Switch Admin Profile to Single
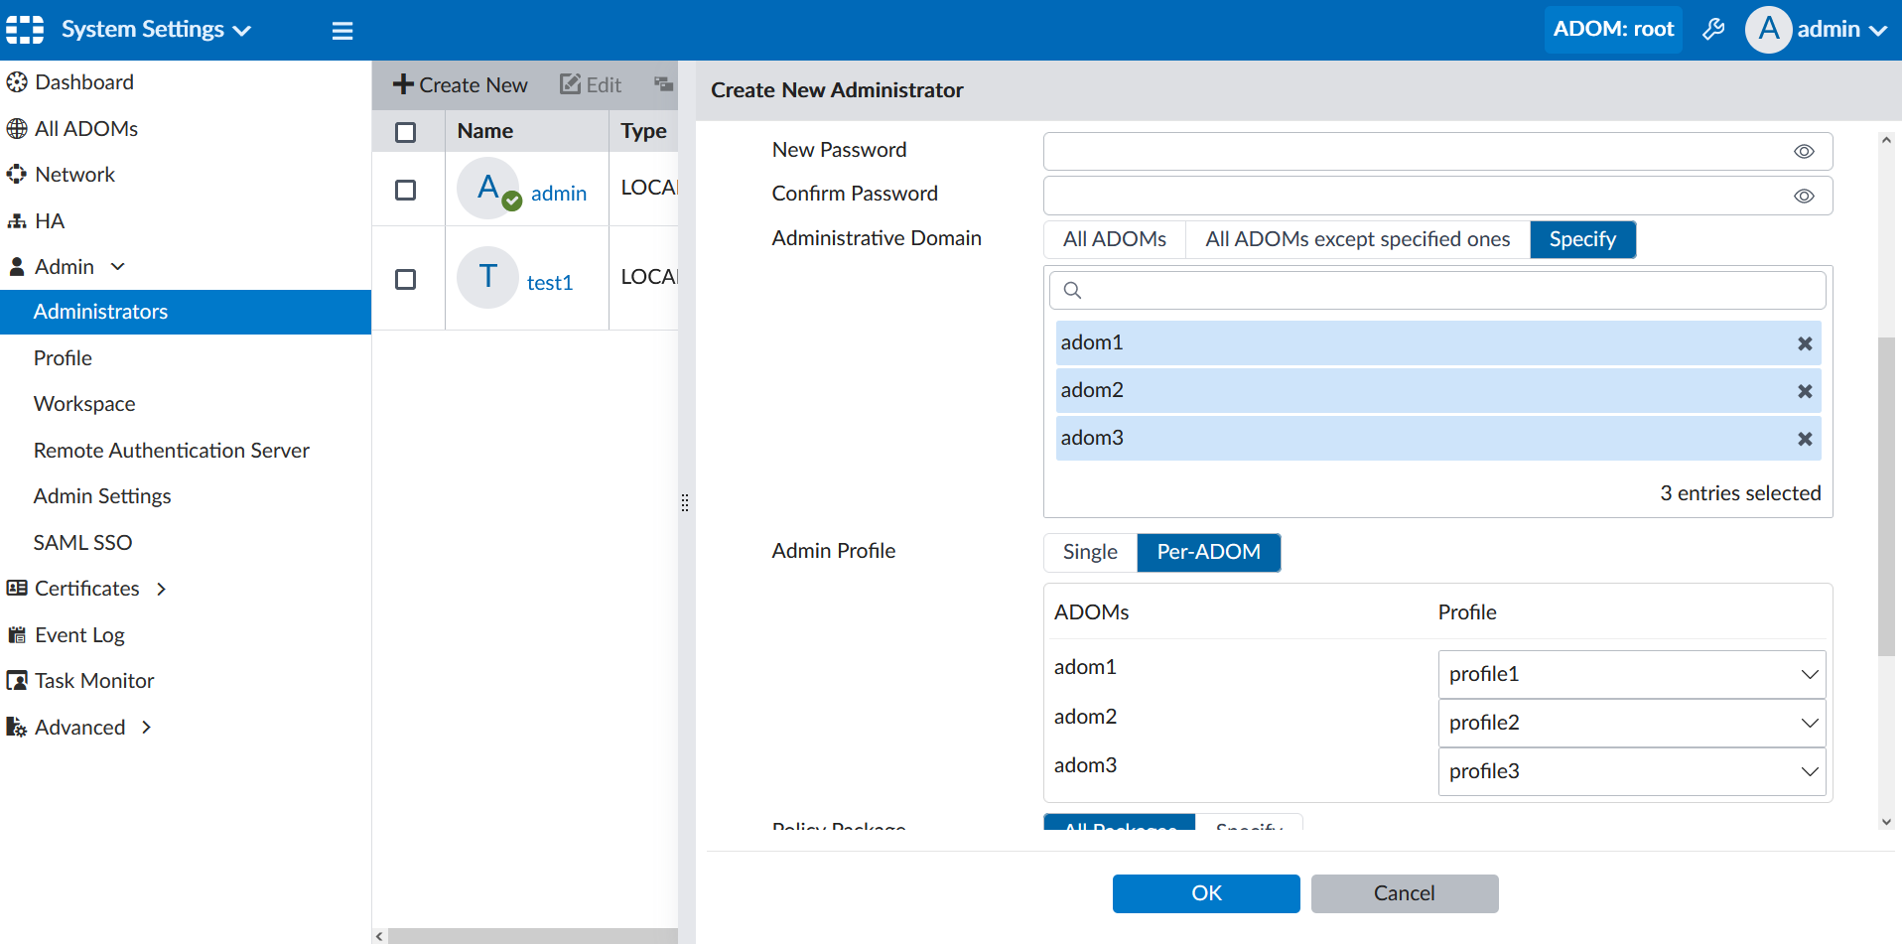 pos(1089,552)
